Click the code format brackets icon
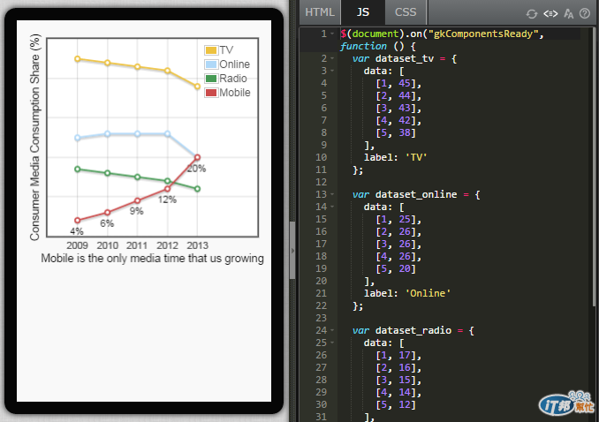599x422 pixels. pos(550,14)
